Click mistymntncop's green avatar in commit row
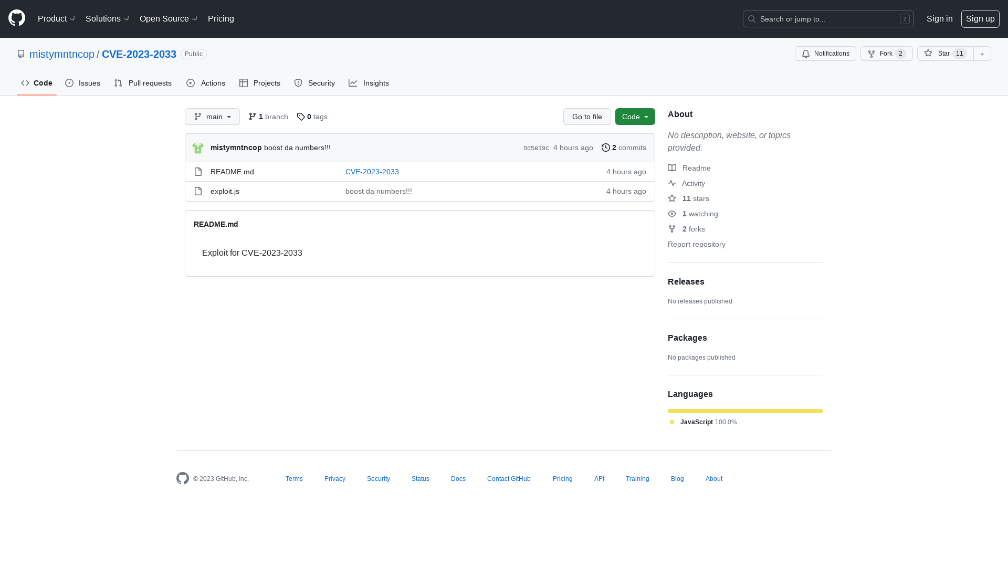This screenshot has height=567, width=1008. point(198,148)
